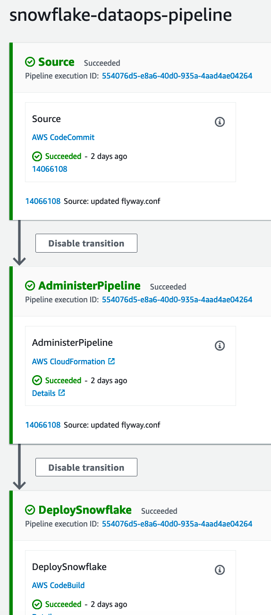This screenshot has width=271, height=615.
Task: Disable transition between Source and AdministerPipeline
Action: point(86,243)
